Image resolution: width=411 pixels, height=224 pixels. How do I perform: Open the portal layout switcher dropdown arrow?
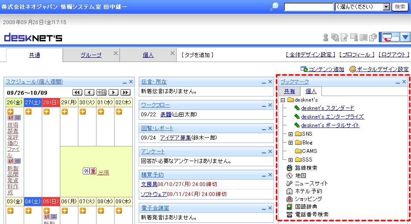click(405, 37)
